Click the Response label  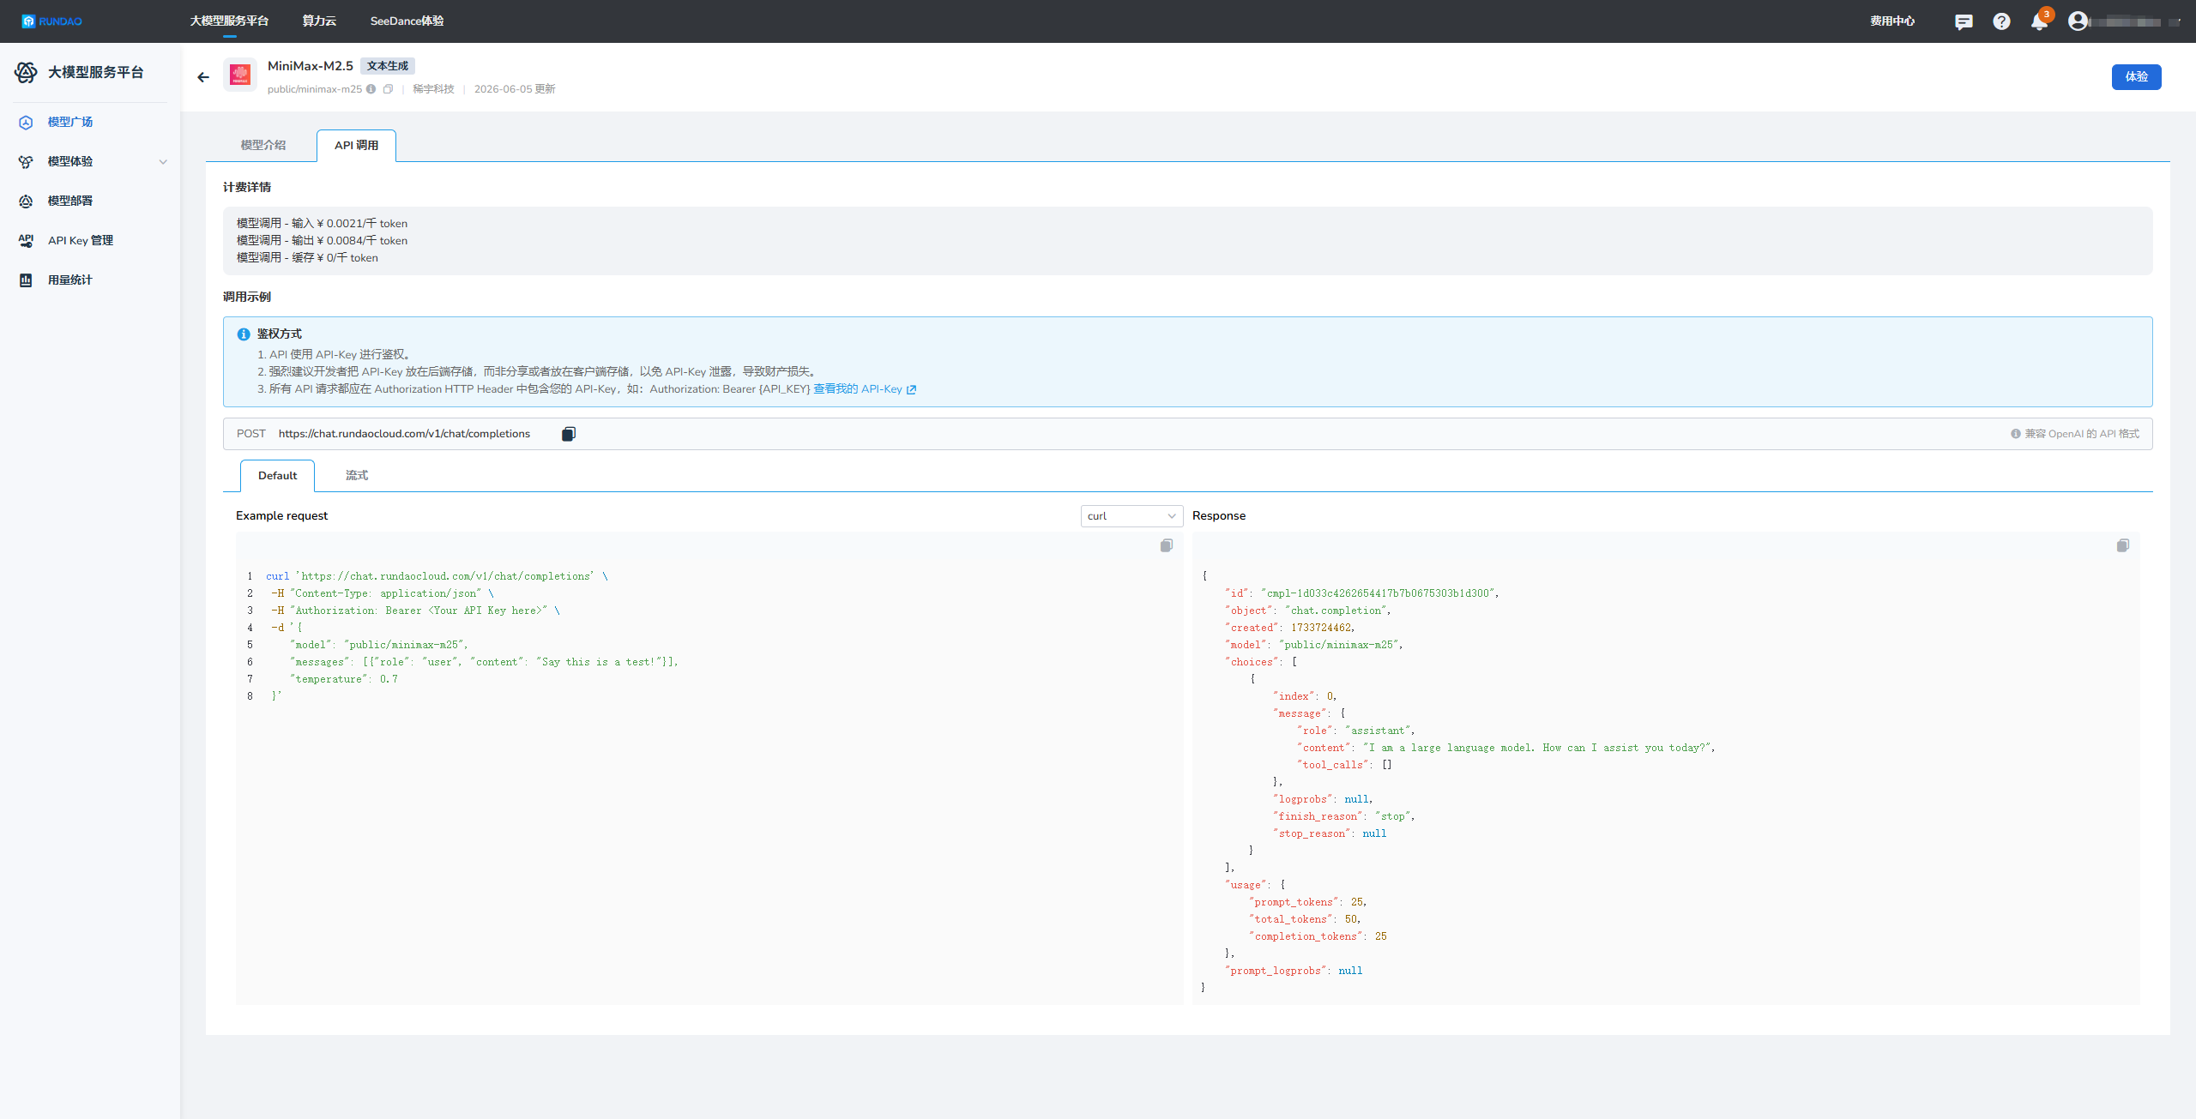click(x=1219, y=516)
